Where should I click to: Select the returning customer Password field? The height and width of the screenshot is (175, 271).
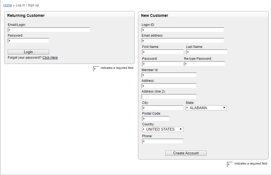pyautogui.click(x=28, y=41)
